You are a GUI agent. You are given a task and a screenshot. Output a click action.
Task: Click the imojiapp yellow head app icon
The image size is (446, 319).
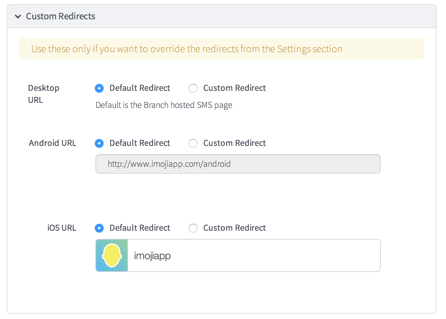coord(112,255)
